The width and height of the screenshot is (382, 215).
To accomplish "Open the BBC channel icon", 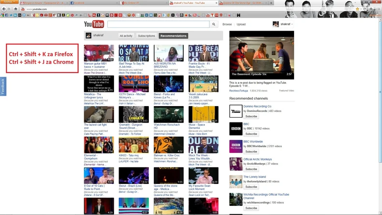I will point(235,129).
